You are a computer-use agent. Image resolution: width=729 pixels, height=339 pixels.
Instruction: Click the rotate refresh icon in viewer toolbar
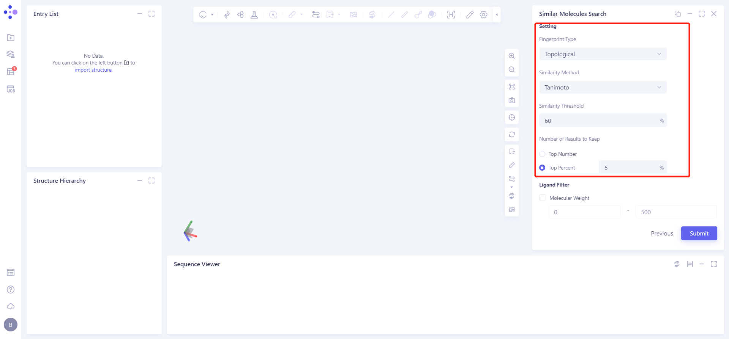click(x=512, y=134)
